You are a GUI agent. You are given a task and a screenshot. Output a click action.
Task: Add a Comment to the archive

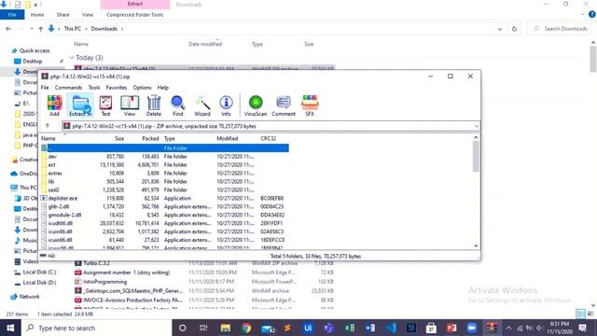pos(284,105)
